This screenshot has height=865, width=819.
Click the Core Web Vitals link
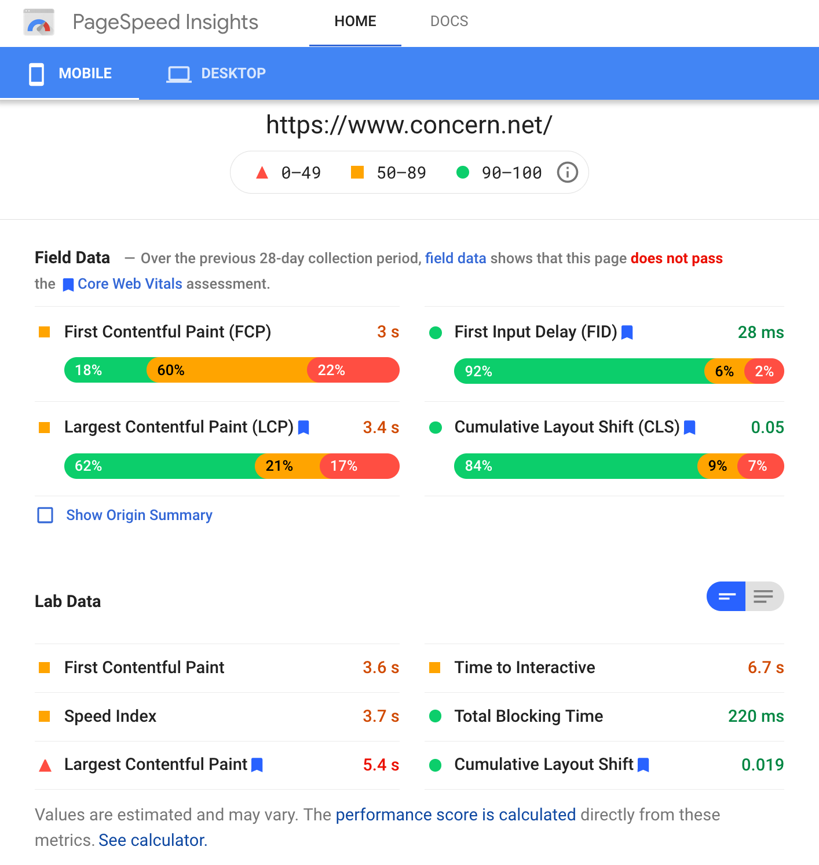pos(129,284)
